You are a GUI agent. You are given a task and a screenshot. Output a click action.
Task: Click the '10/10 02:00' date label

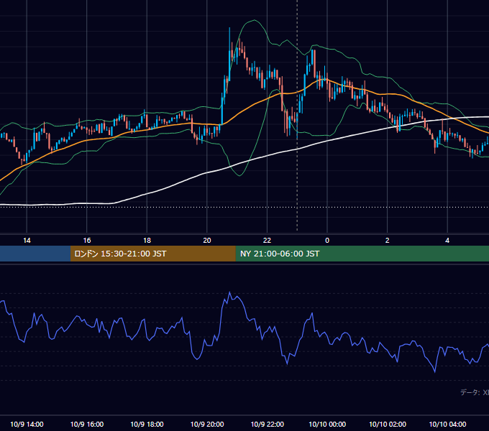point(388,424)
